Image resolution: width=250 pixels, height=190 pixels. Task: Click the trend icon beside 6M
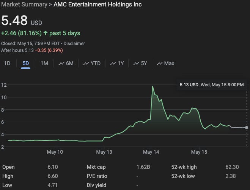click(61, 64)
